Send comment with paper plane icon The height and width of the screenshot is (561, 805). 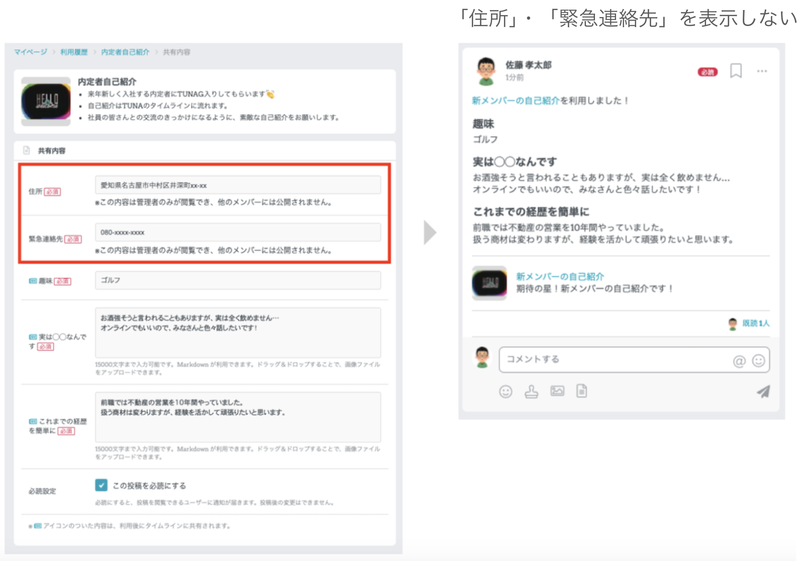[763, 392]
